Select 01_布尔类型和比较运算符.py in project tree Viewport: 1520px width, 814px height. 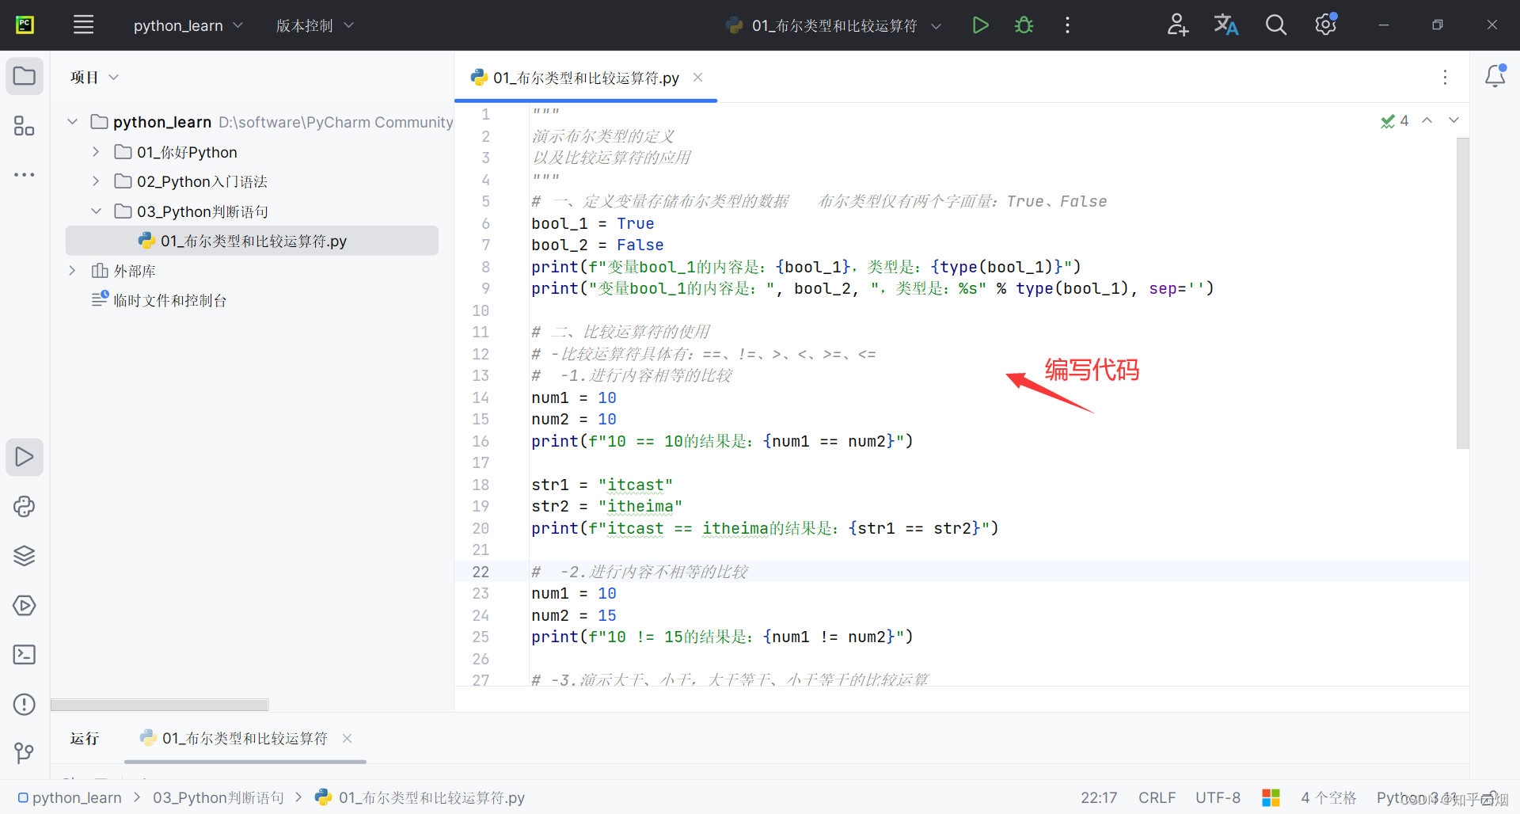pyautogui.click(x=252, y=241)
